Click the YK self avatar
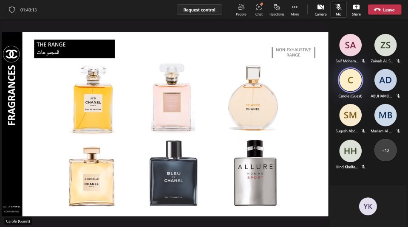Image resolution: width=408 pixels, height=227 pixels. tap(368, 207)
